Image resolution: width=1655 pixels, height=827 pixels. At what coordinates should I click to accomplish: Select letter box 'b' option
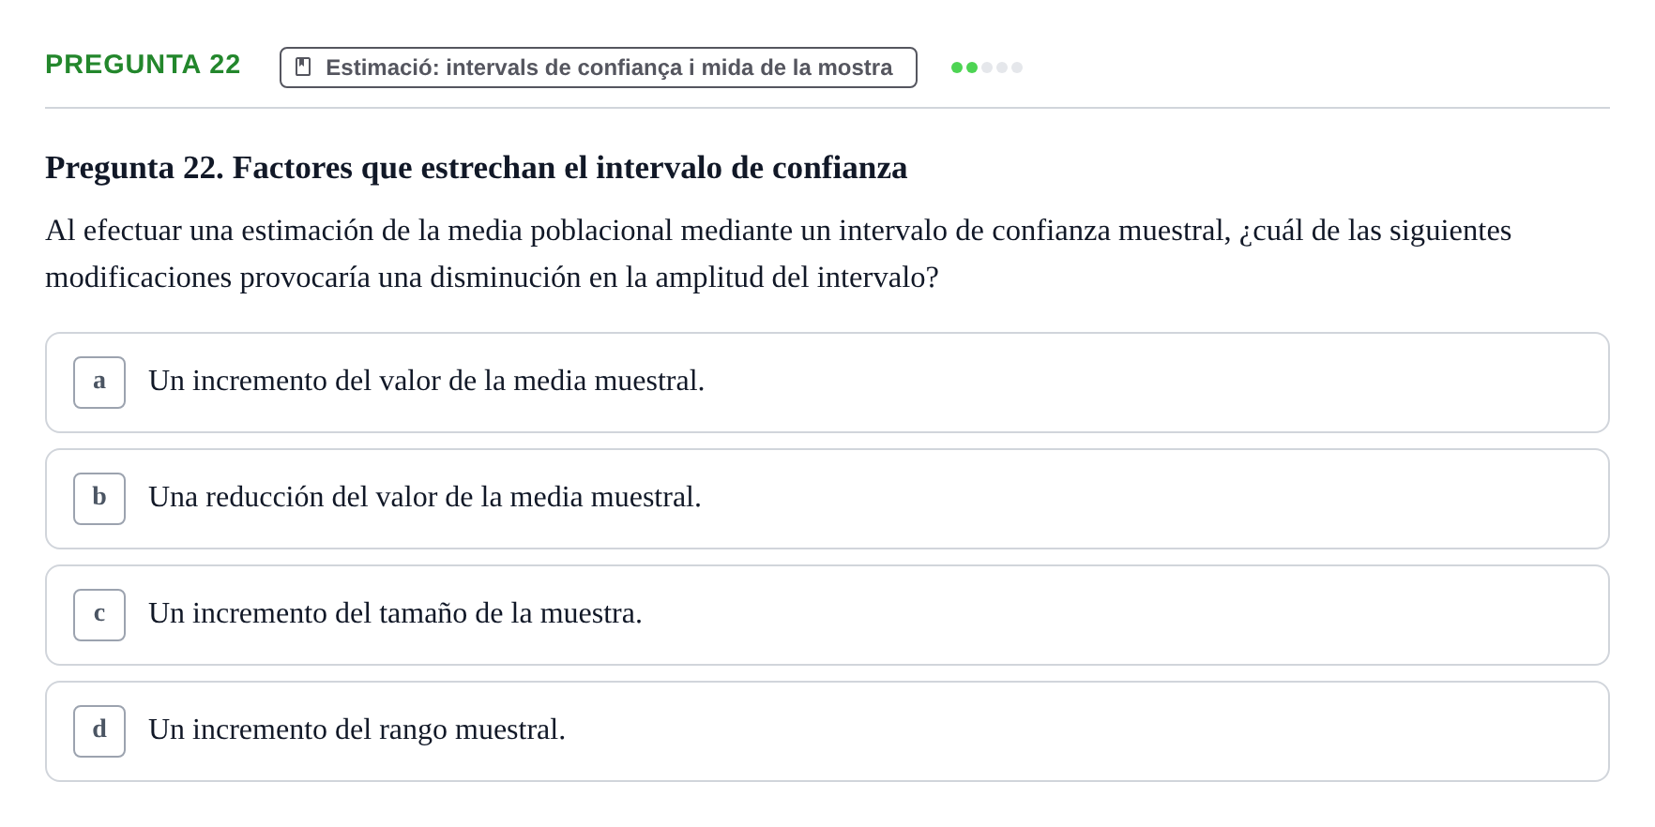pyautogui.click(x=99, y=499)
